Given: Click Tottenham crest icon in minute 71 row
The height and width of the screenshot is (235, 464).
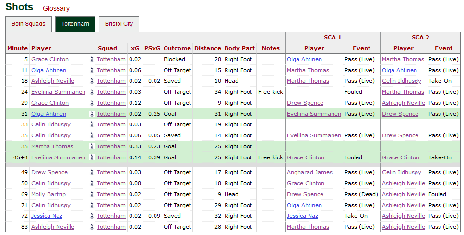Looking at the screenshot, I should point(92,205).
